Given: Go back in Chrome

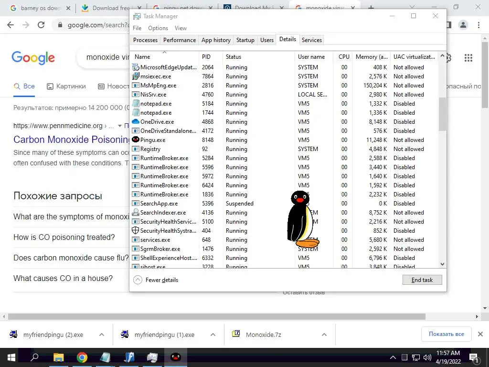Looking at the screenshot, I should click(11, 25).
